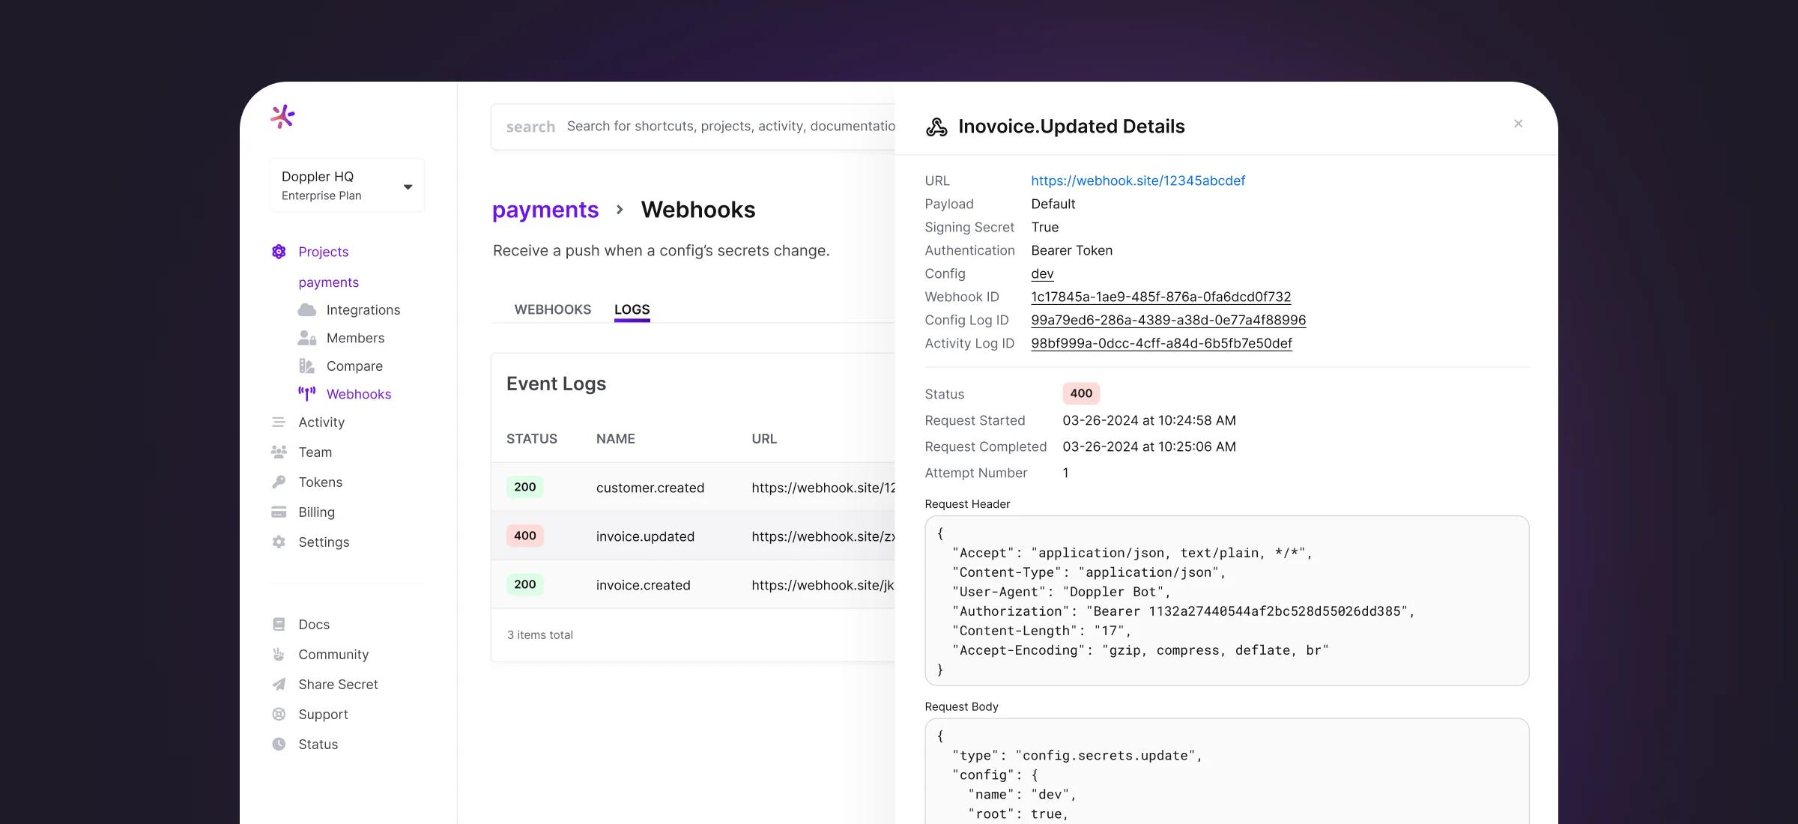Open the Webhook ID 1c17845a link

tap(1160, 297)
